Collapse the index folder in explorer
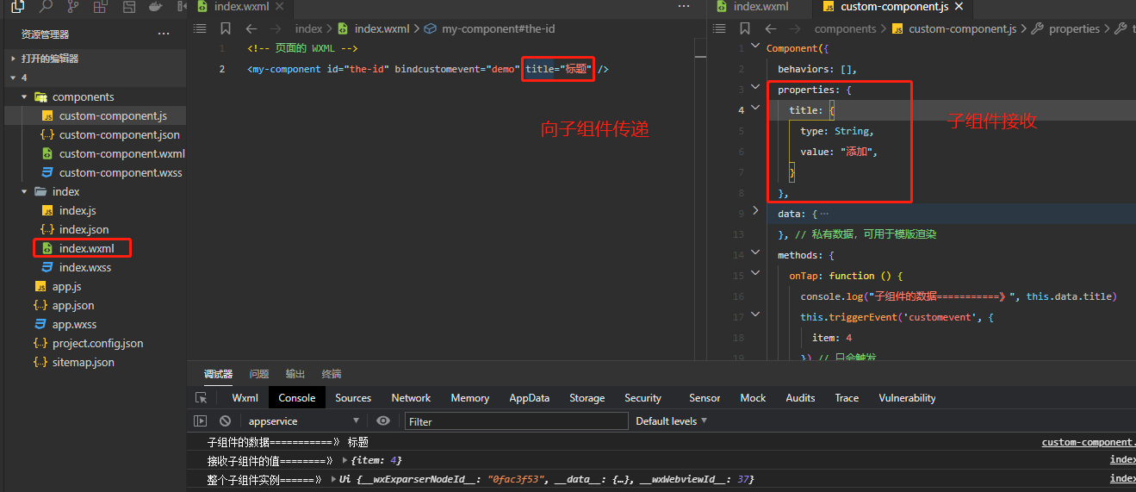This screenshot has height=492, width=1136. pyautogui.click(x=25, y=191)
